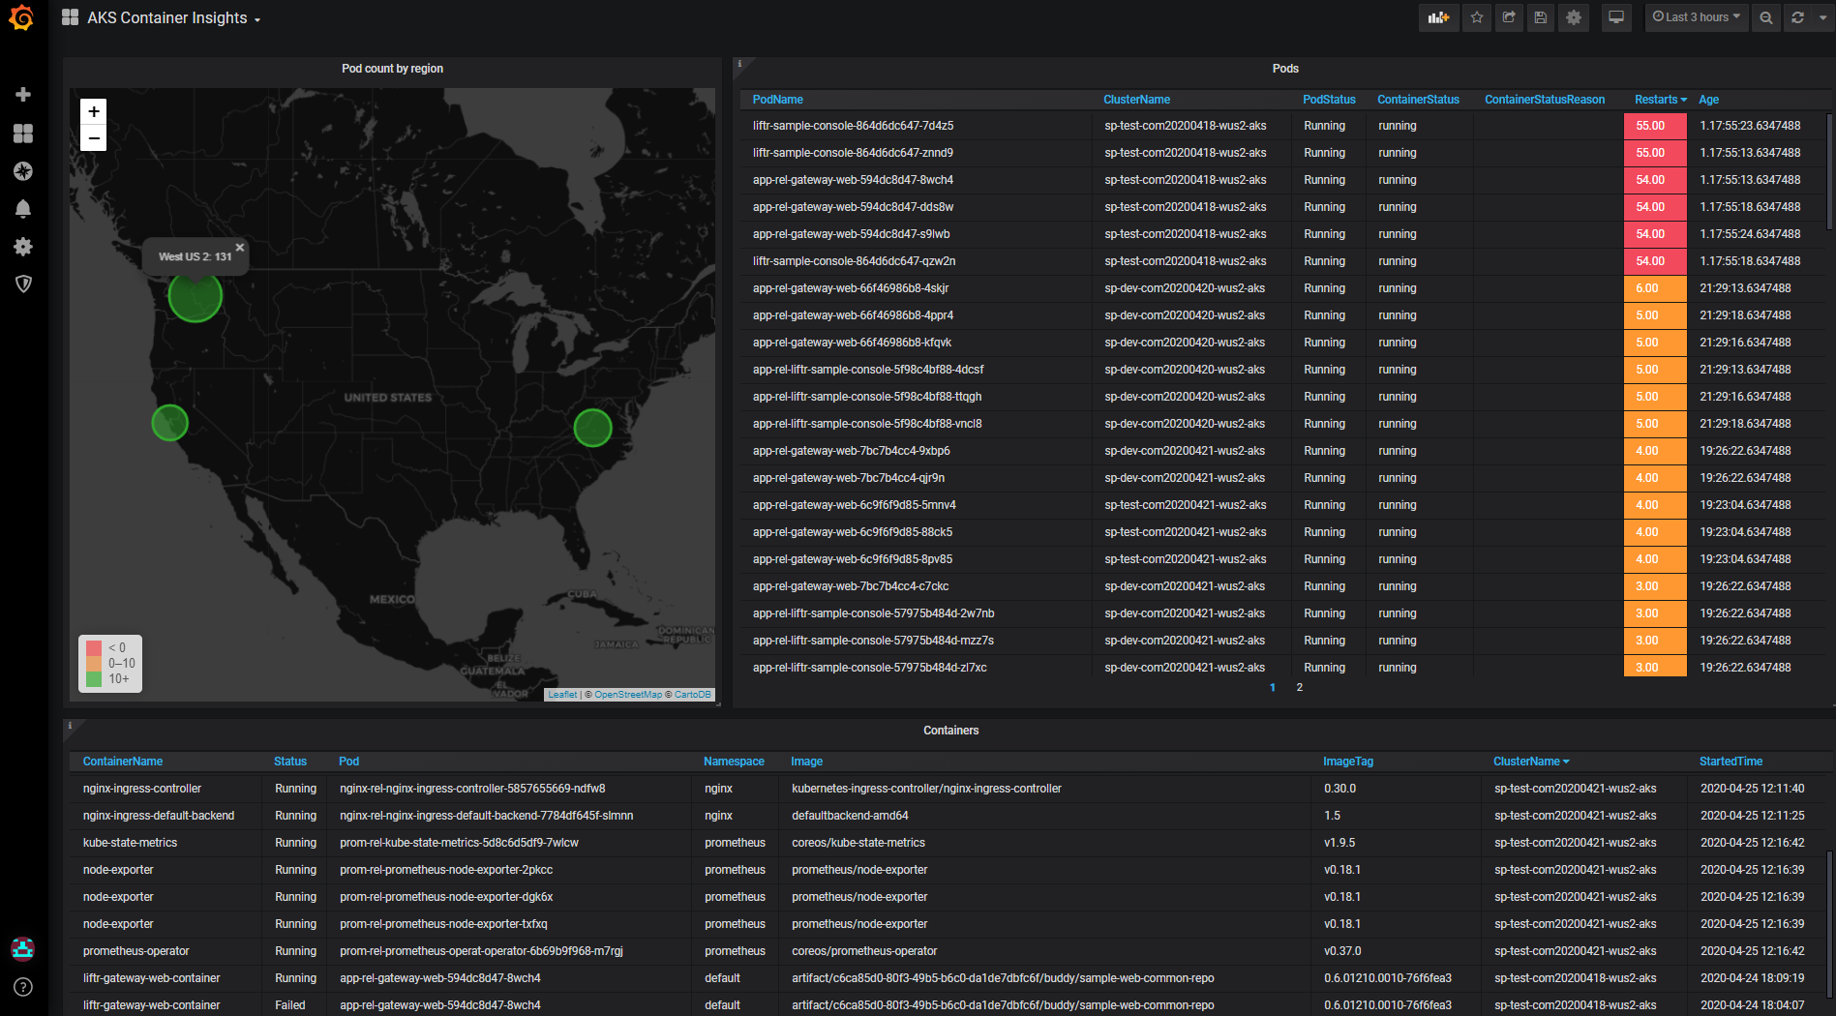Open the Help question mark icon
Viewport: 1836px width, 1016px height.
(x=23, y=987)
